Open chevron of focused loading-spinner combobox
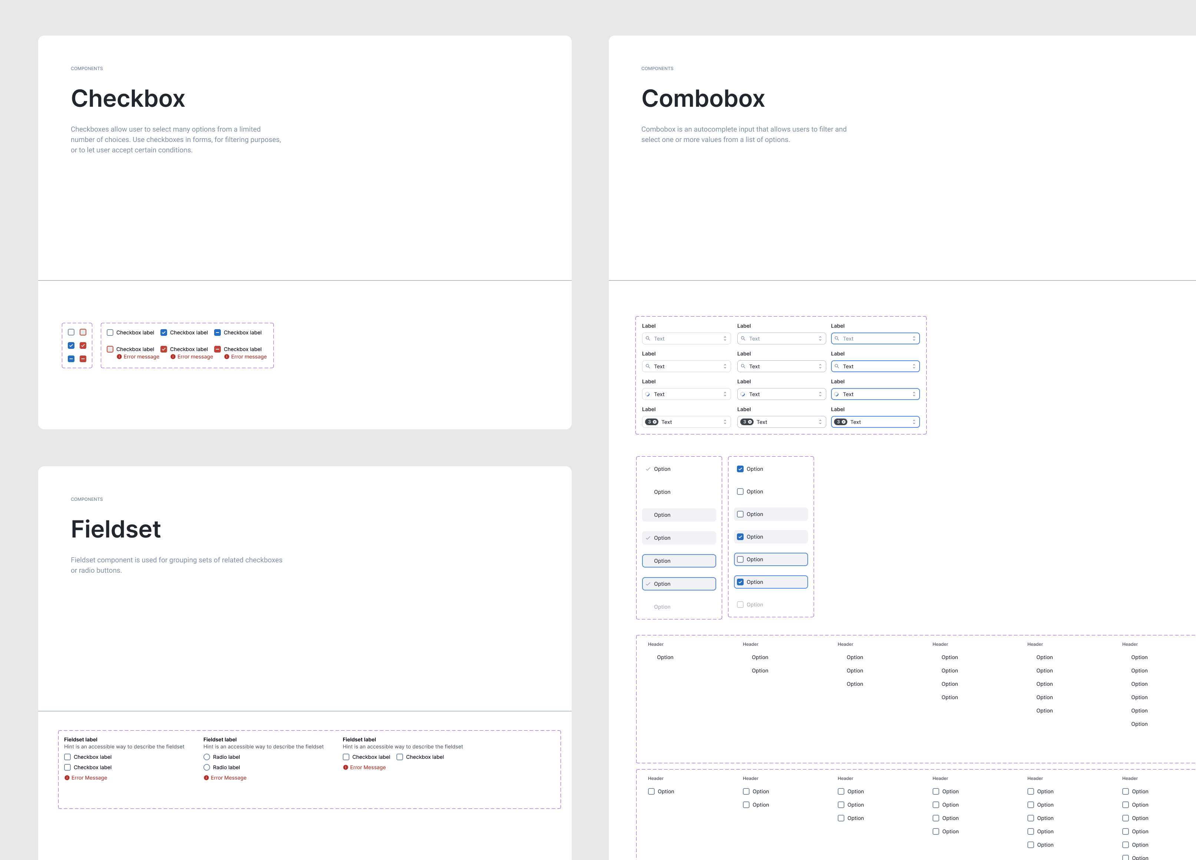Image resolution: width=1196 pixels, height=860 pixels. (914, 394)
